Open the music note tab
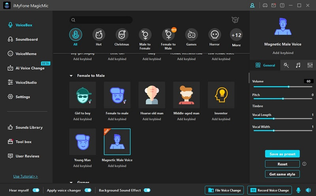 click(298, 65)
